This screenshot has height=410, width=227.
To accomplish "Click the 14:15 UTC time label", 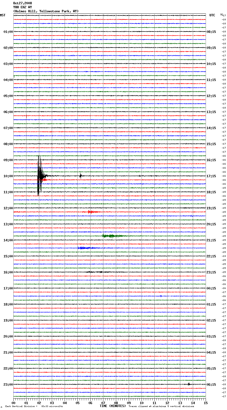I will click(211, 128).
